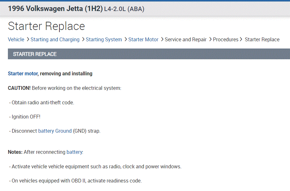This screenshot has width=290, height=191.
Task: Select the Procedures breadcrumb item
Action: (x=226, y=39)
